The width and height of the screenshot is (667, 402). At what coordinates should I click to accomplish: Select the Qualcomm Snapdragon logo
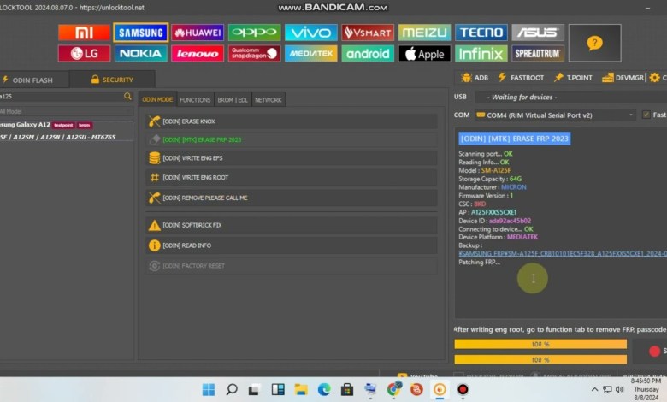[x=254, y=54]
